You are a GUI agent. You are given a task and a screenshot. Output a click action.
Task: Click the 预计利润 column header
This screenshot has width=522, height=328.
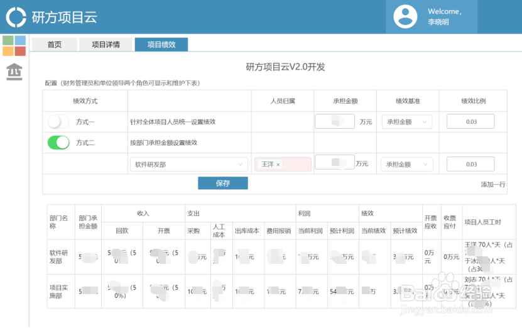(342, 231)
